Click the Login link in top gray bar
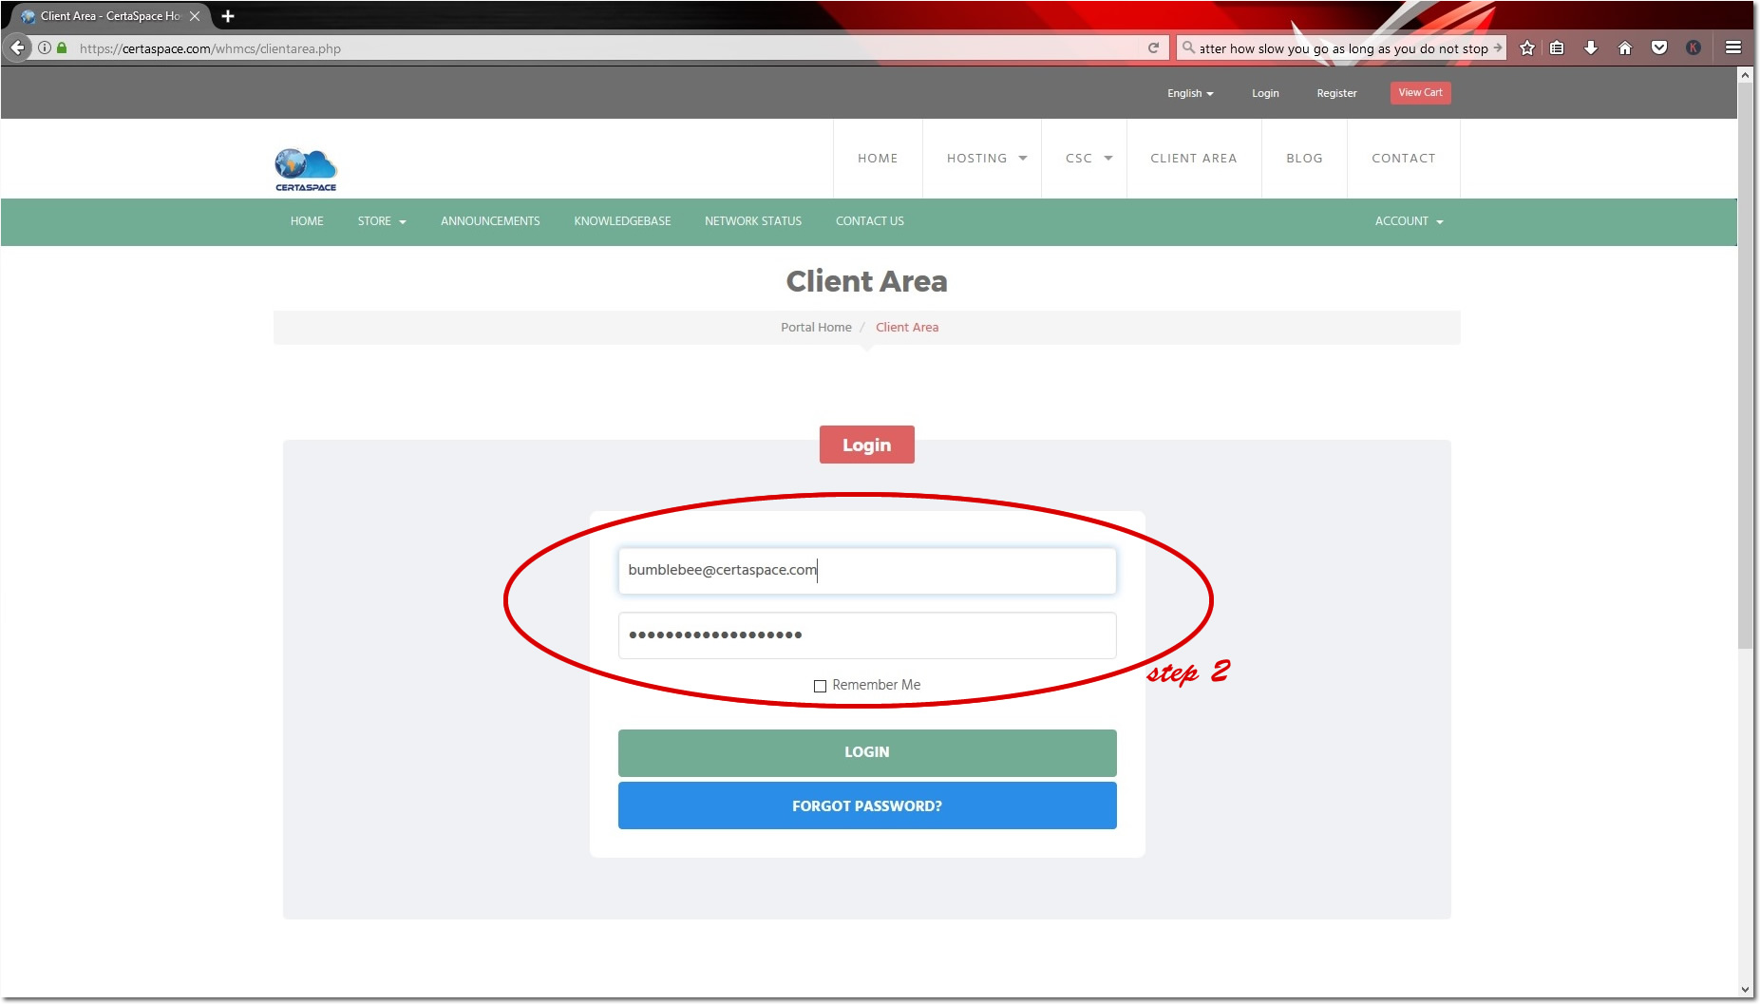Viewport: 1760px width, 1004px height. [1265, 93]
